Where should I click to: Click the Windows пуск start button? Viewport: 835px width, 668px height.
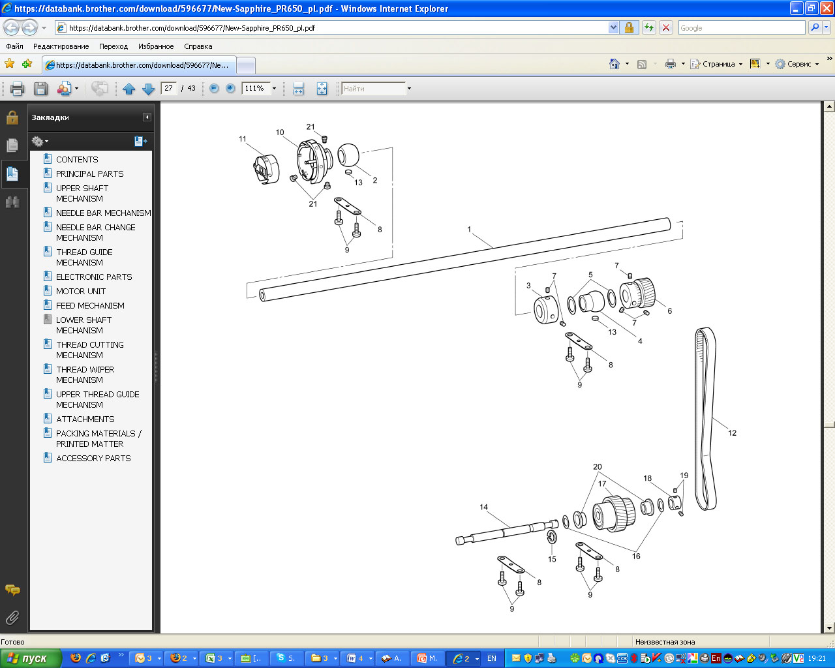[x=31, y=658]
